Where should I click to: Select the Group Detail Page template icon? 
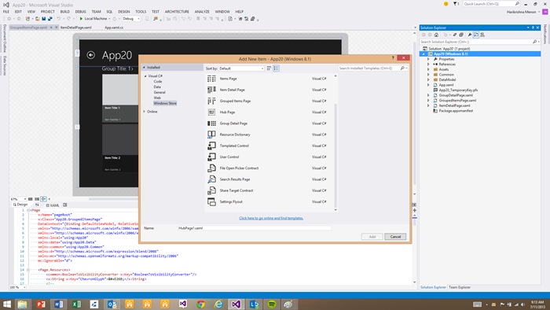pos(211,124)
